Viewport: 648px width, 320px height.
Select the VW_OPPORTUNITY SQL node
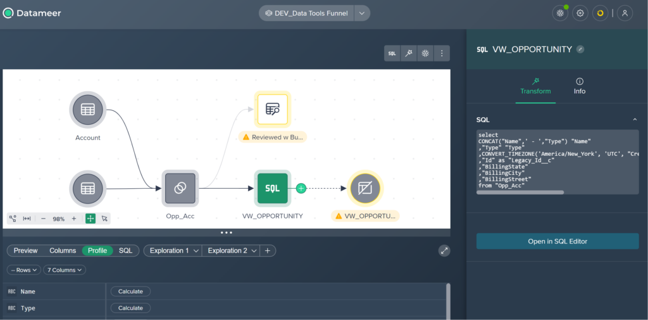272,188
